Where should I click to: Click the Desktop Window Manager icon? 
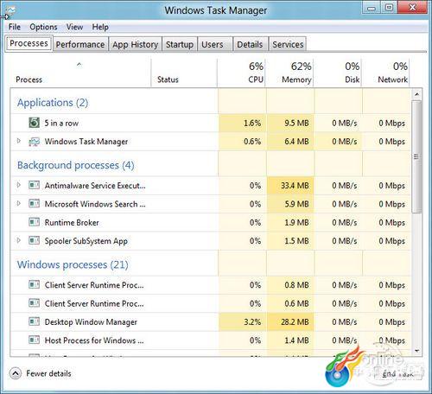point(35,321)
